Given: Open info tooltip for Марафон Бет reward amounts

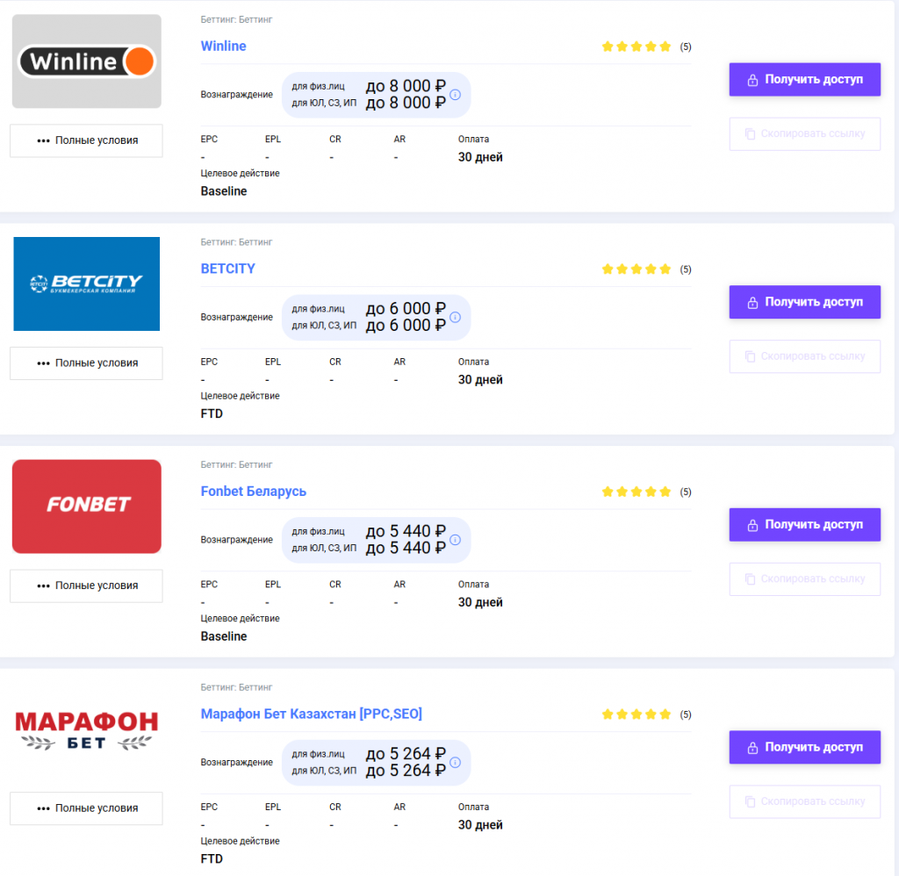Looking at the screenshot, I should [x=455, y=763].
